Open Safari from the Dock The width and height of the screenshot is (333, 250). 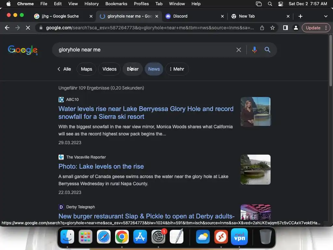(x=104, y=237)
